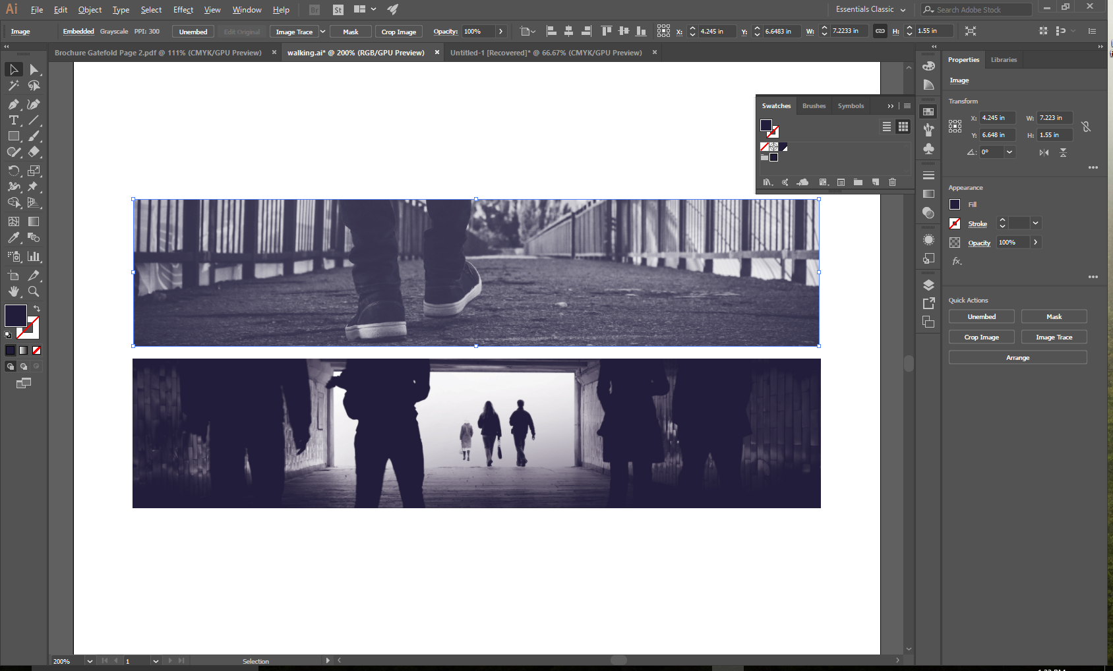Open the zoom level dropdown in status bar
This screenshot has width=1113, height=671.
(x=89, y=661)
